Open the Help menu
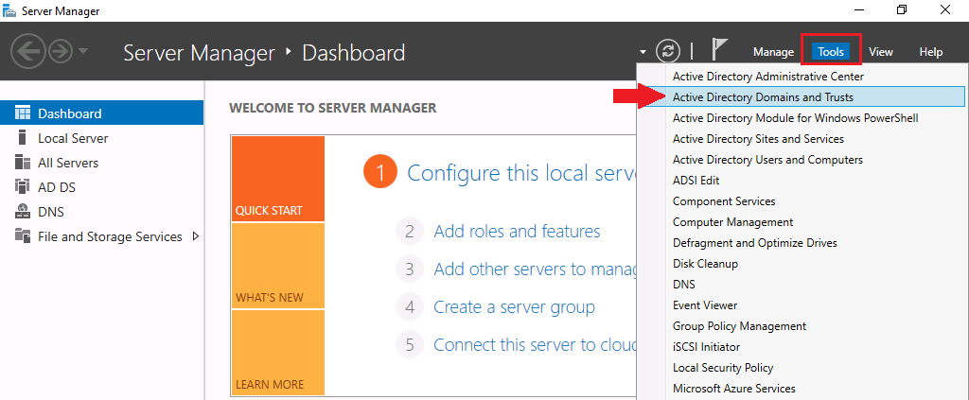969x400 pixels. click(931, 52)
